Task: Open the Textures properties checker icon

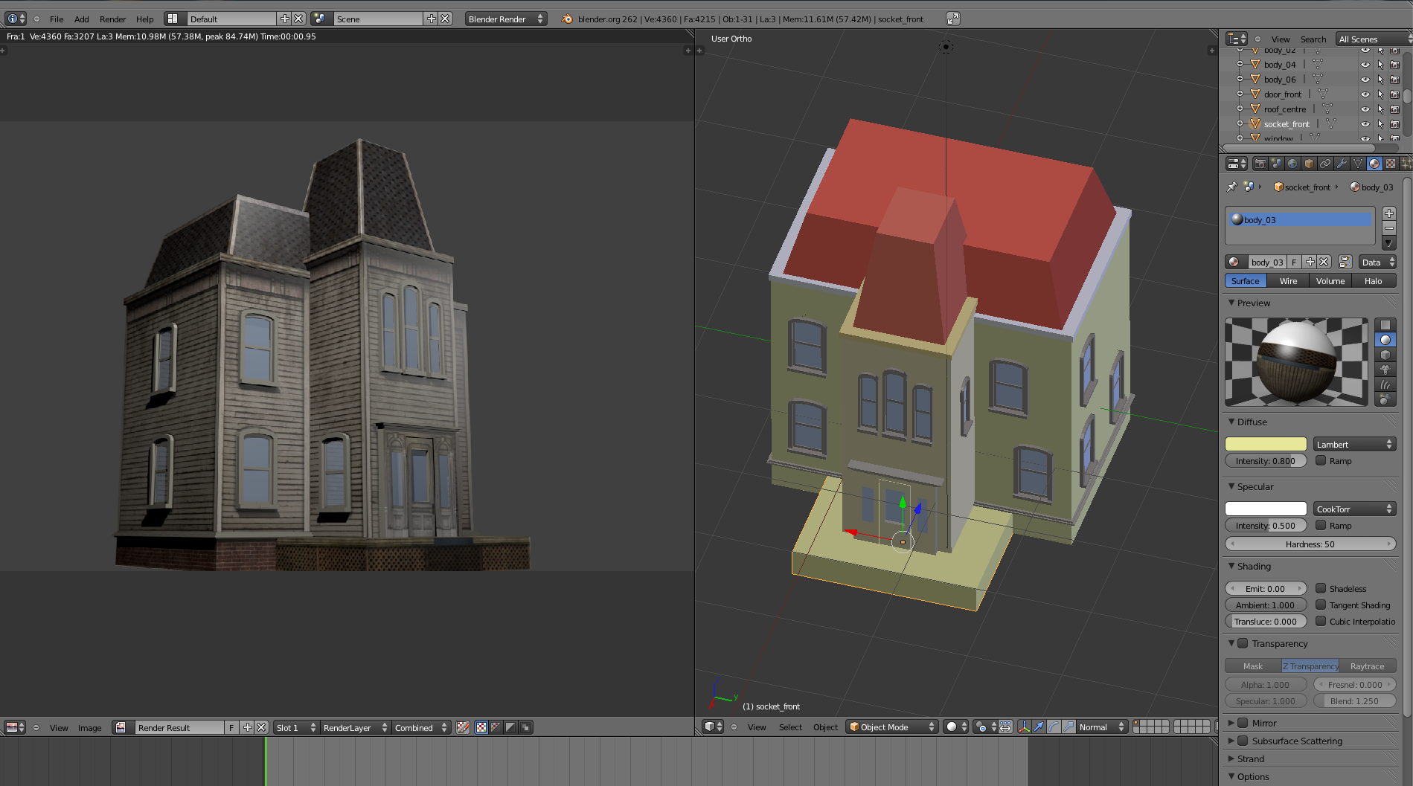Action: (x=1391, y=164)
